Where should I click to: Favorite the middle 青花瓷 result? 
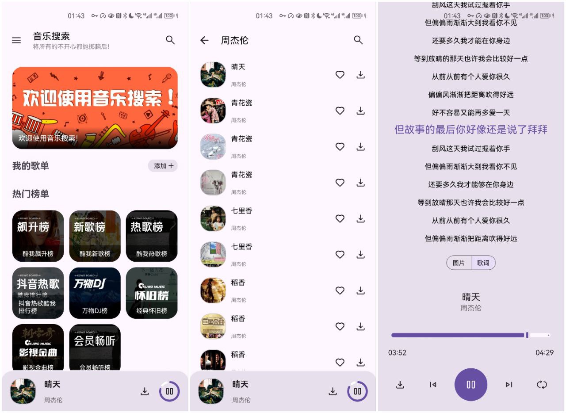[340, 146]
